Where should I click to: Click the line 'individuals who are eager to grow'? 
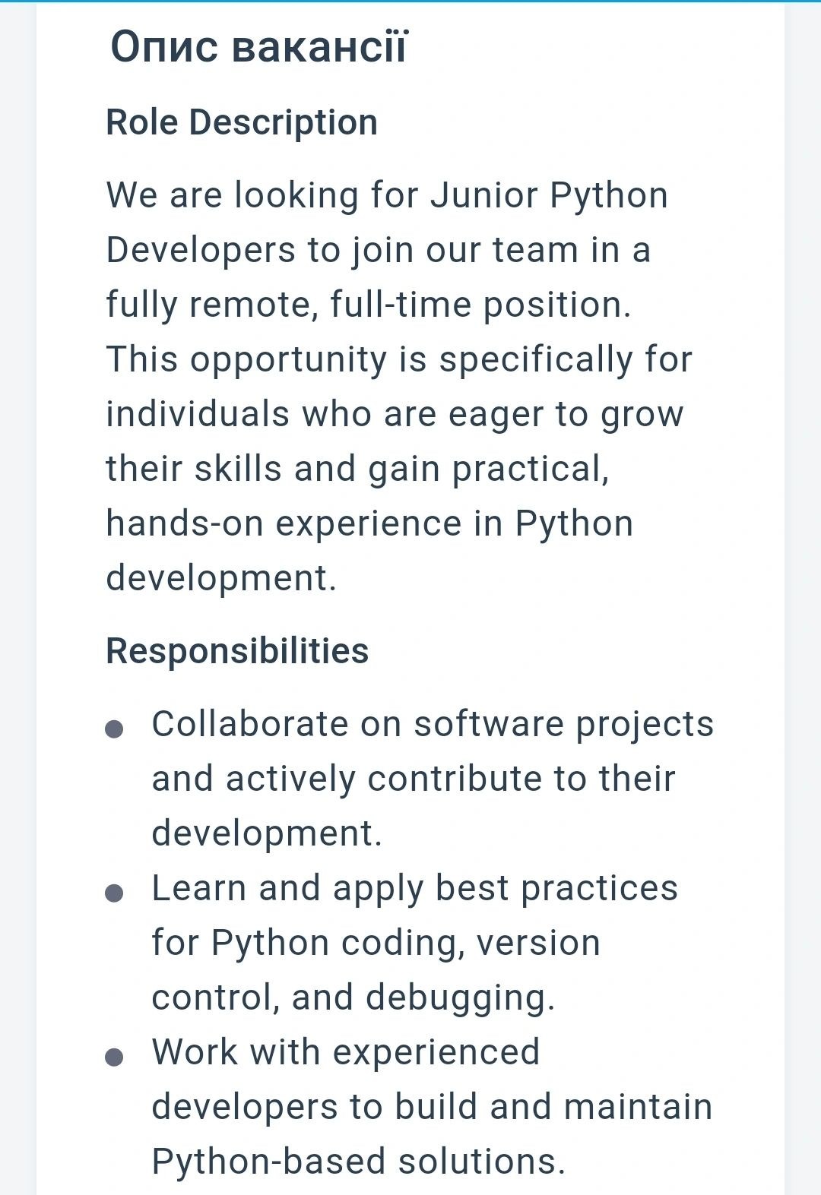point(395,414)
